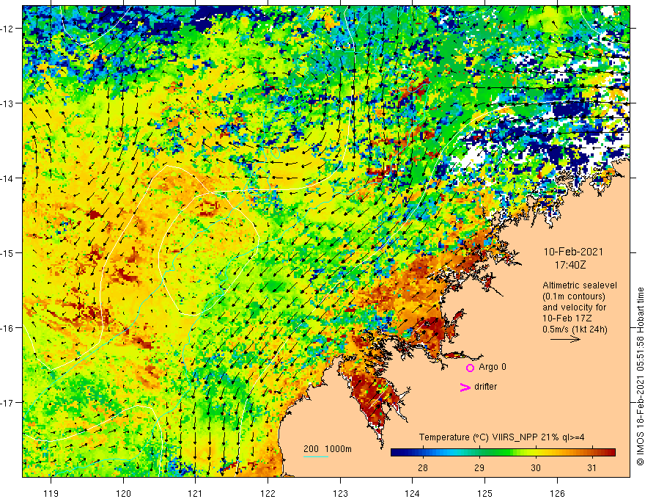Click the '(0.1m contours)' caption line
This screenshot has width=645, height=499.
574,296
